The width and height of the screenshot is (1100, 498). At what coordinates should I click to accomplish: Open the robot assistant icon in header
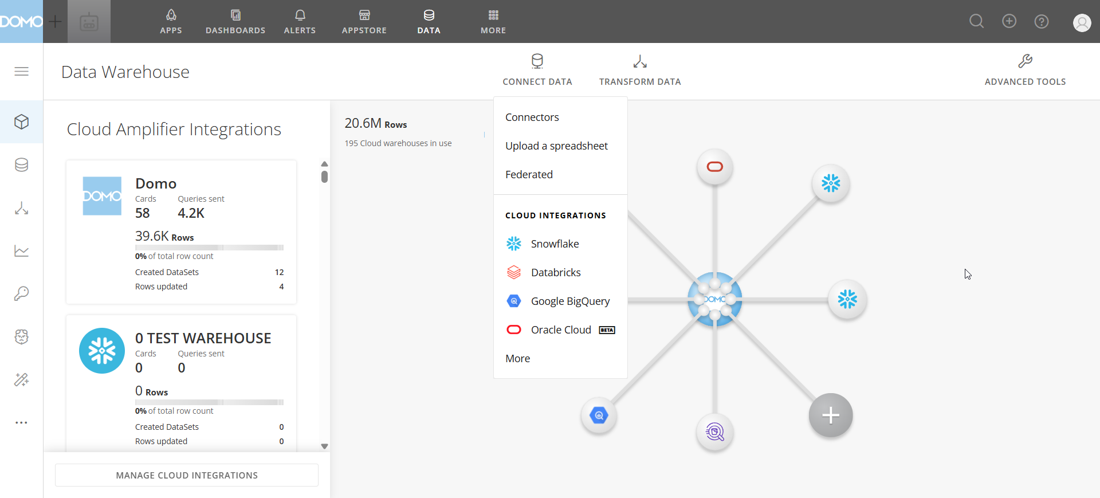(89, 22)
